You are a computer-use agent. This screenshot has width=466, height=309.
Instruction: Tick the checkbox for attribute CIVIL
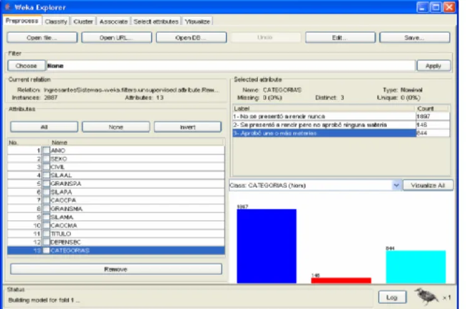click(46, 167)
